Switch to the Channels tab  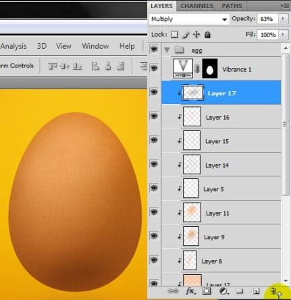click(x=196, y=6)
